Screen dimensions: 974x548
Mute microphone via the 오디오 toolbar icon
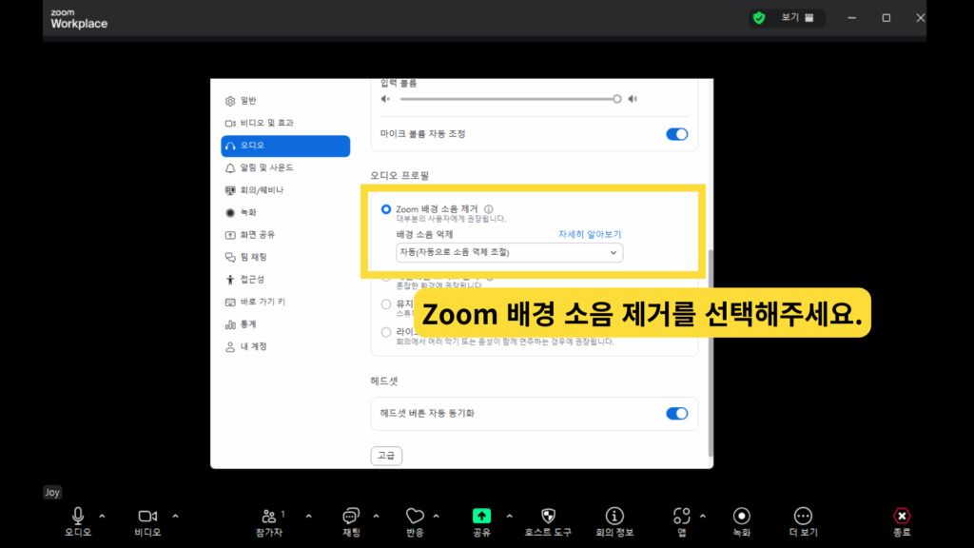(78, 516)
